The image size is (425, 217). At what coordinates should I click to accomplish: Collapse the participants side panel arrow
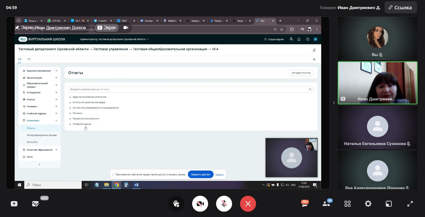pos(334,103)
